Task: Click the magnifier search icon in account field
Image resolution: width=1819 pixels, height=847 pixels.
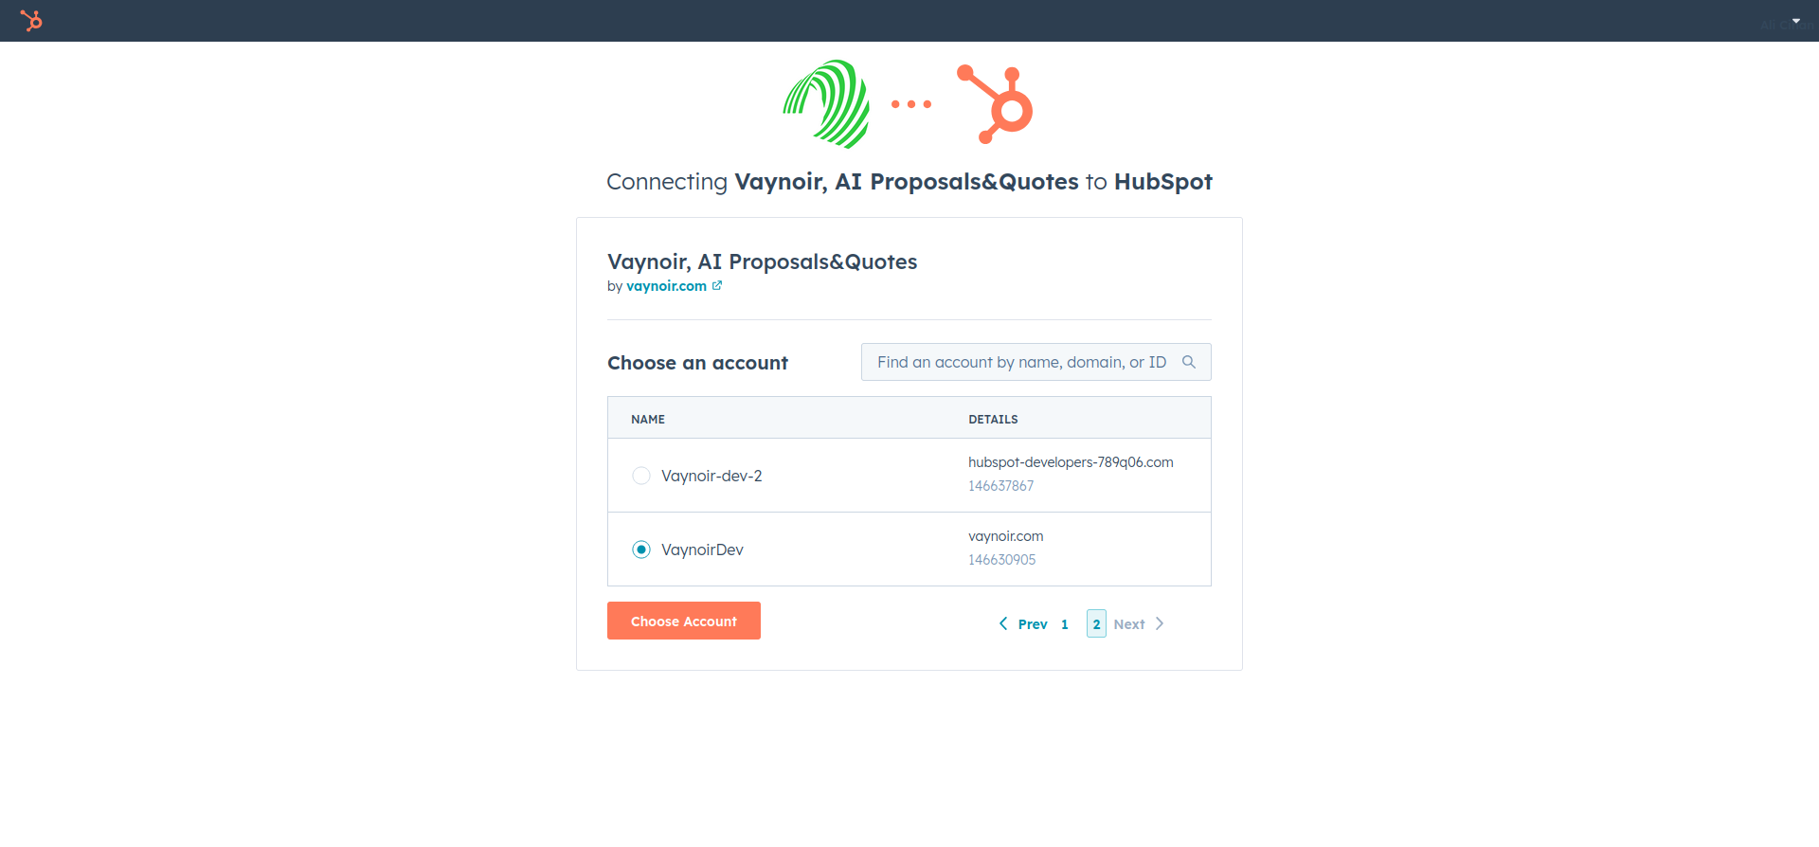Action: [1189, 362]
